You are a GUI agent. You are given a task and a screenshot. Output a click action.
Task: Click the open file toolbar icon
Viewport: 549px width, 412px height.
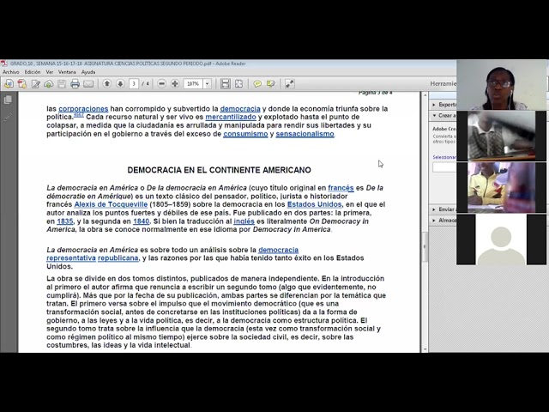(9, 84)
